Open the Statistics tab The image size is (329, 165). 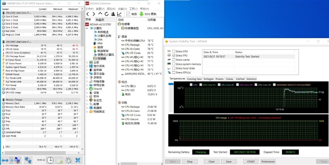pyautogui.click(x=251, y=79)
